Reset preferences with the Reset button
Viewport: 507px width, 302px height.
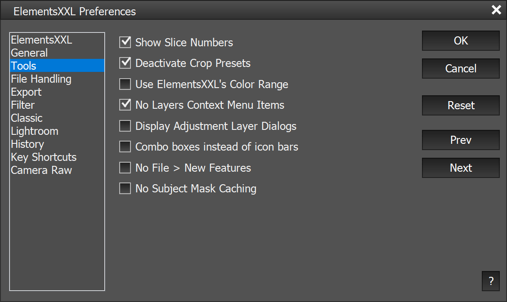461,105
